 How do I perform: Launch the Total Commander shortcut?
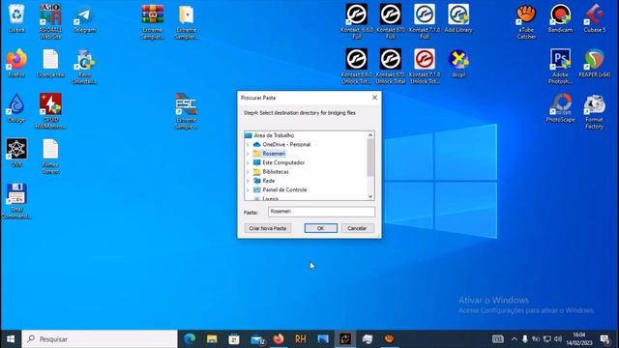(16, 201)
